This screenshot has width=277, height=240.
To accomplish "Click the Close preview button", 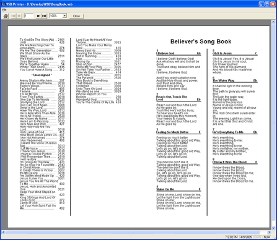I will click(76, 16).
